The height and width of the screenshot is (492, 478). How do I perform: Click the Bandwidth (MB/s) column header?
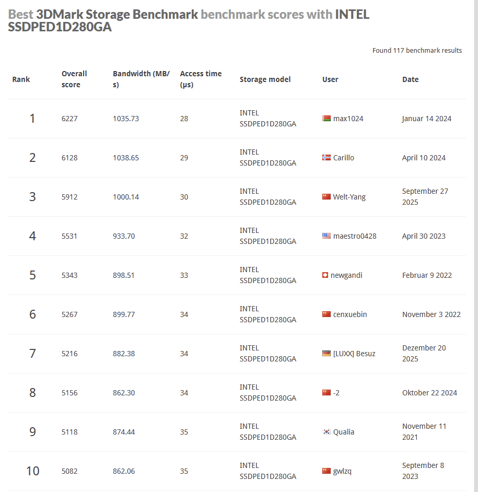tap(141, 79)
